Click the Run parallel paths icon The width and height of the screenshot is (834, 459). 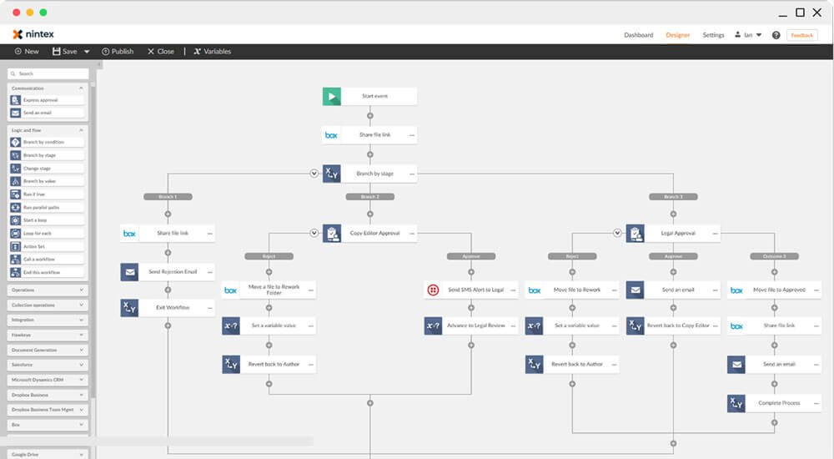16,207
